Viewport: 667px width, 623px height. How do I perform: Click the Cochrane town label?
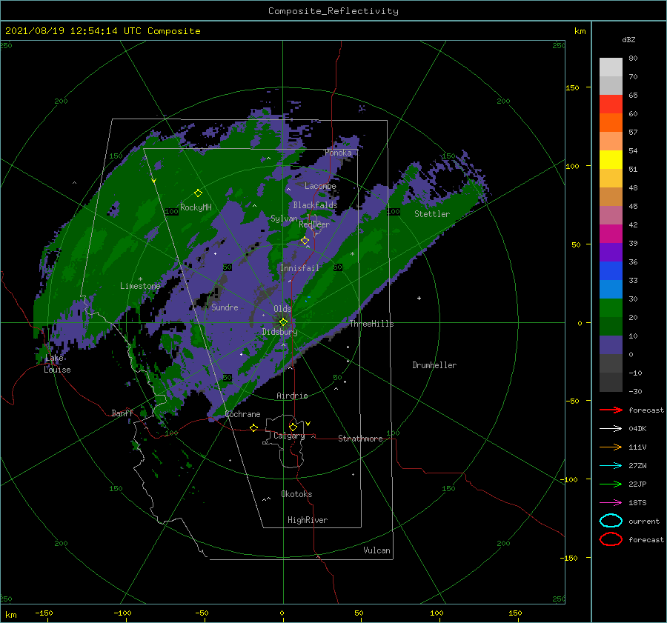(242, 414)
